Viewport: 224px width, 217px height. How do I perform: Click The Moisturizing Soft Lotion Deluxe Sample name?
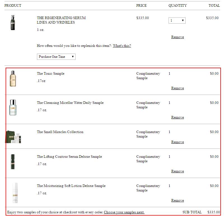tap(71, 186)
